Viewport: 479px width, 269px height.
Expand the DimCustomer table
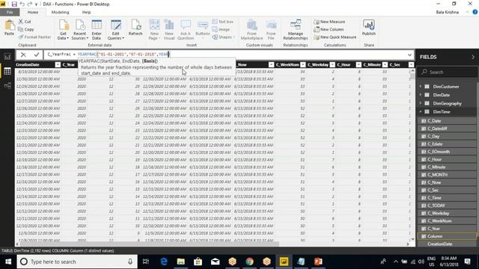tap(421, 87)
